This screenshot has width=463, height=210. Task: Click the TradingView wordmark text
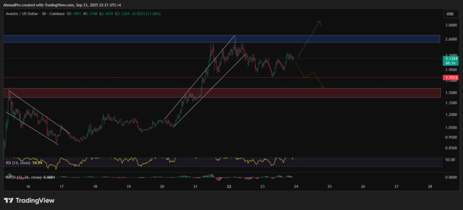click(35, 200)
